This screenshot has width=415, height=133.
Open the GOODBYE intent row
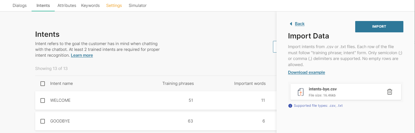click(x=60, y=121)
